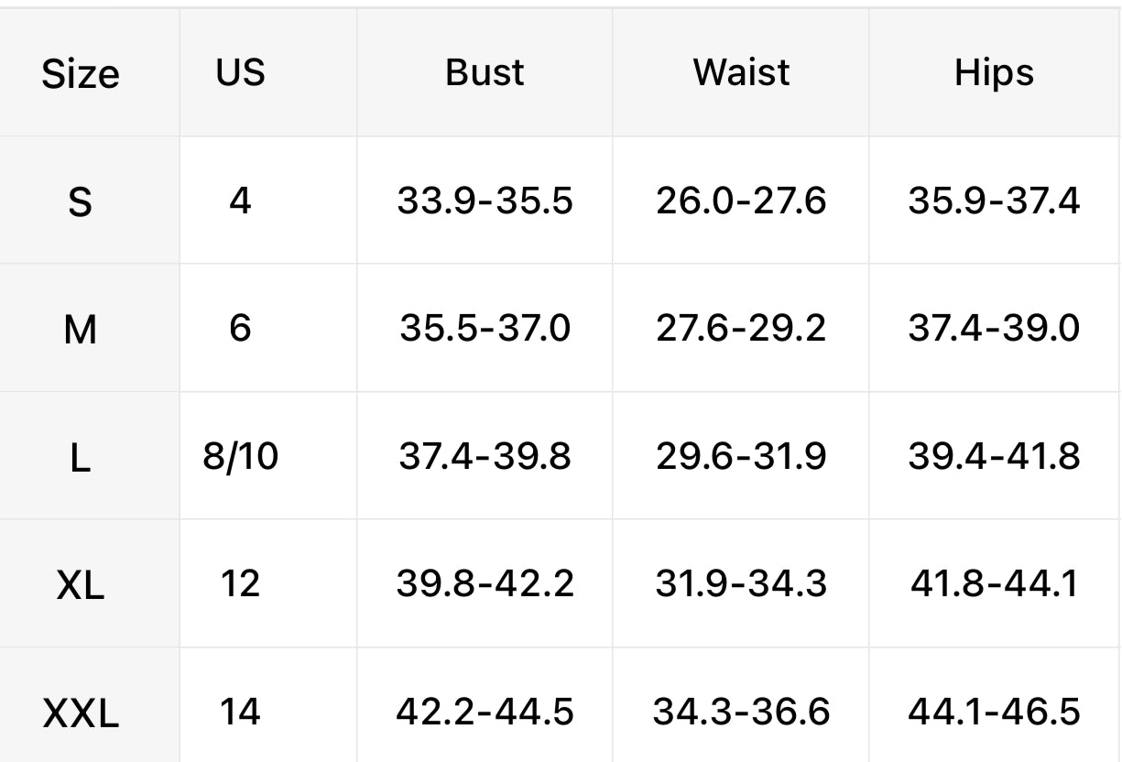
Task: Click the Size column header
Action: click(x=81, y=73)
